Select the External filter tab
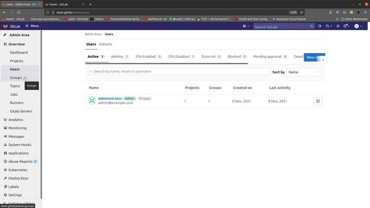The image size is (370, 208). click(x=212, y=57)
